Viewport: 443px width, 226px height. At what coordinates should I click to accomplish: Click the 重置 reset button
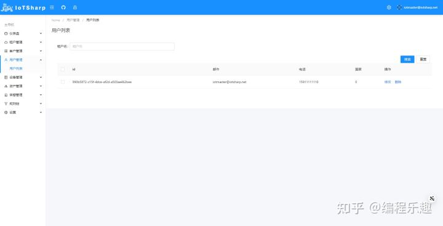pyautogui.click(x=423, y=59)
